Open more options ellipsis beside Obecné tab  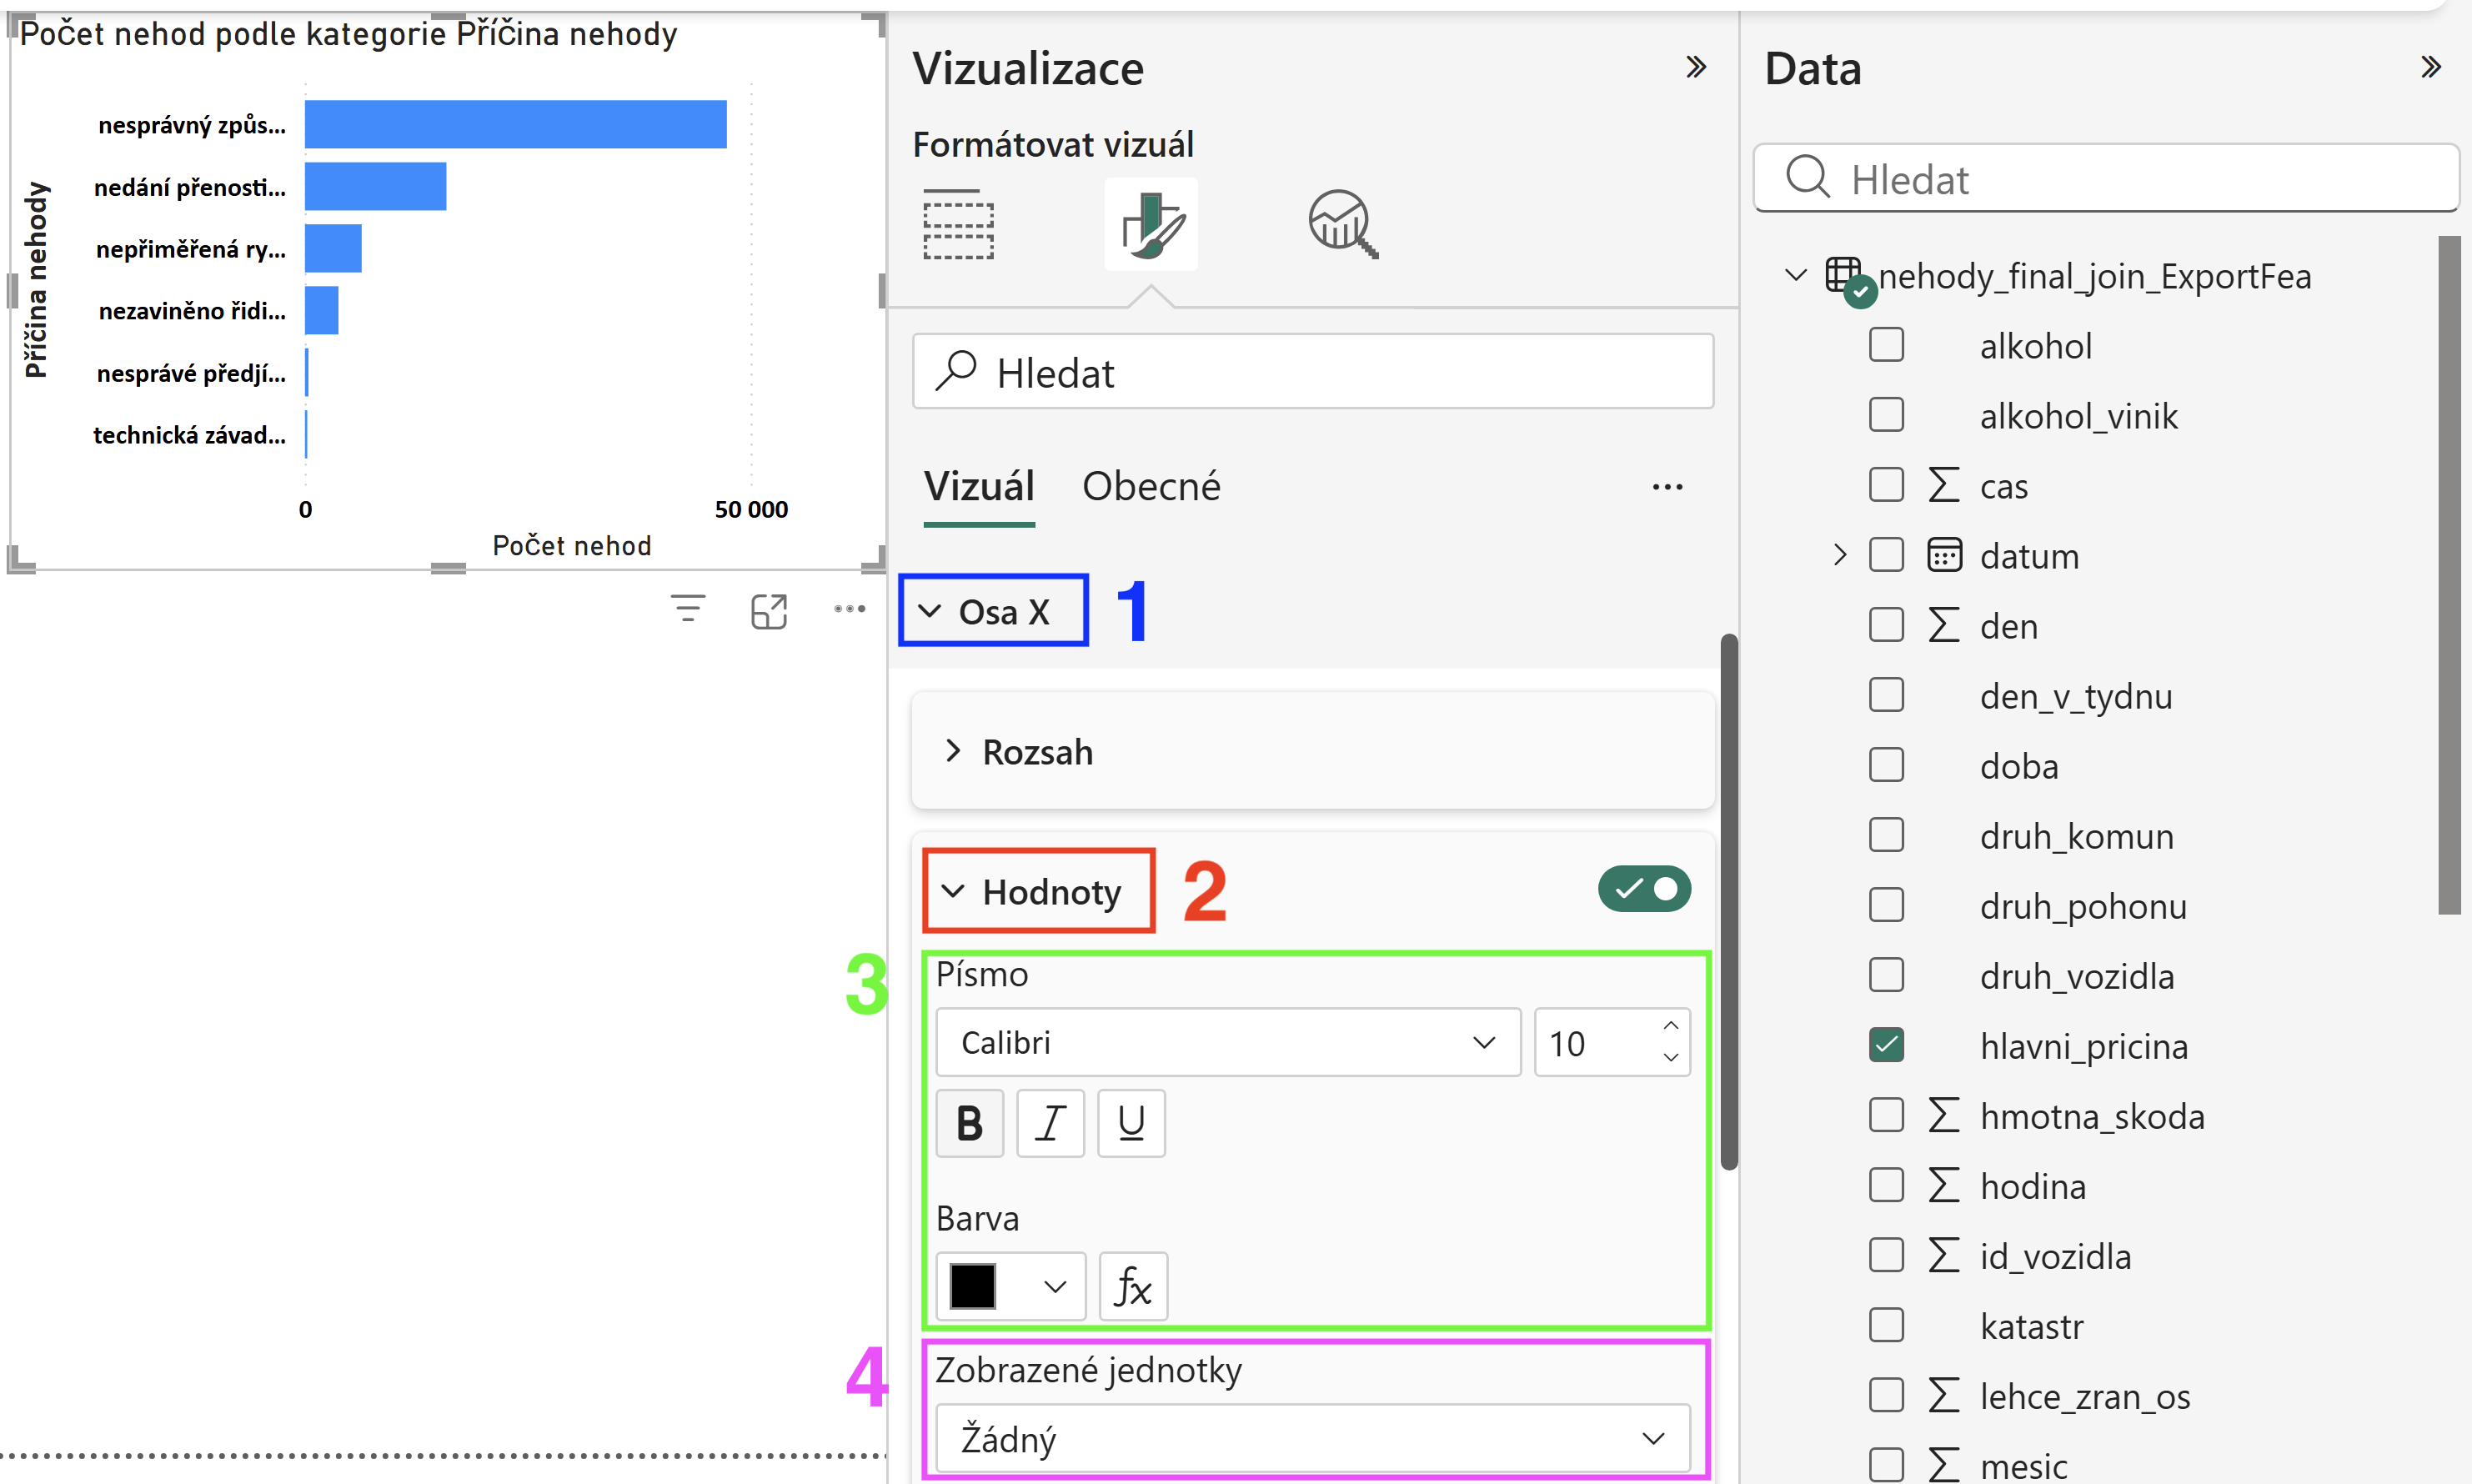pos(1667,487)
